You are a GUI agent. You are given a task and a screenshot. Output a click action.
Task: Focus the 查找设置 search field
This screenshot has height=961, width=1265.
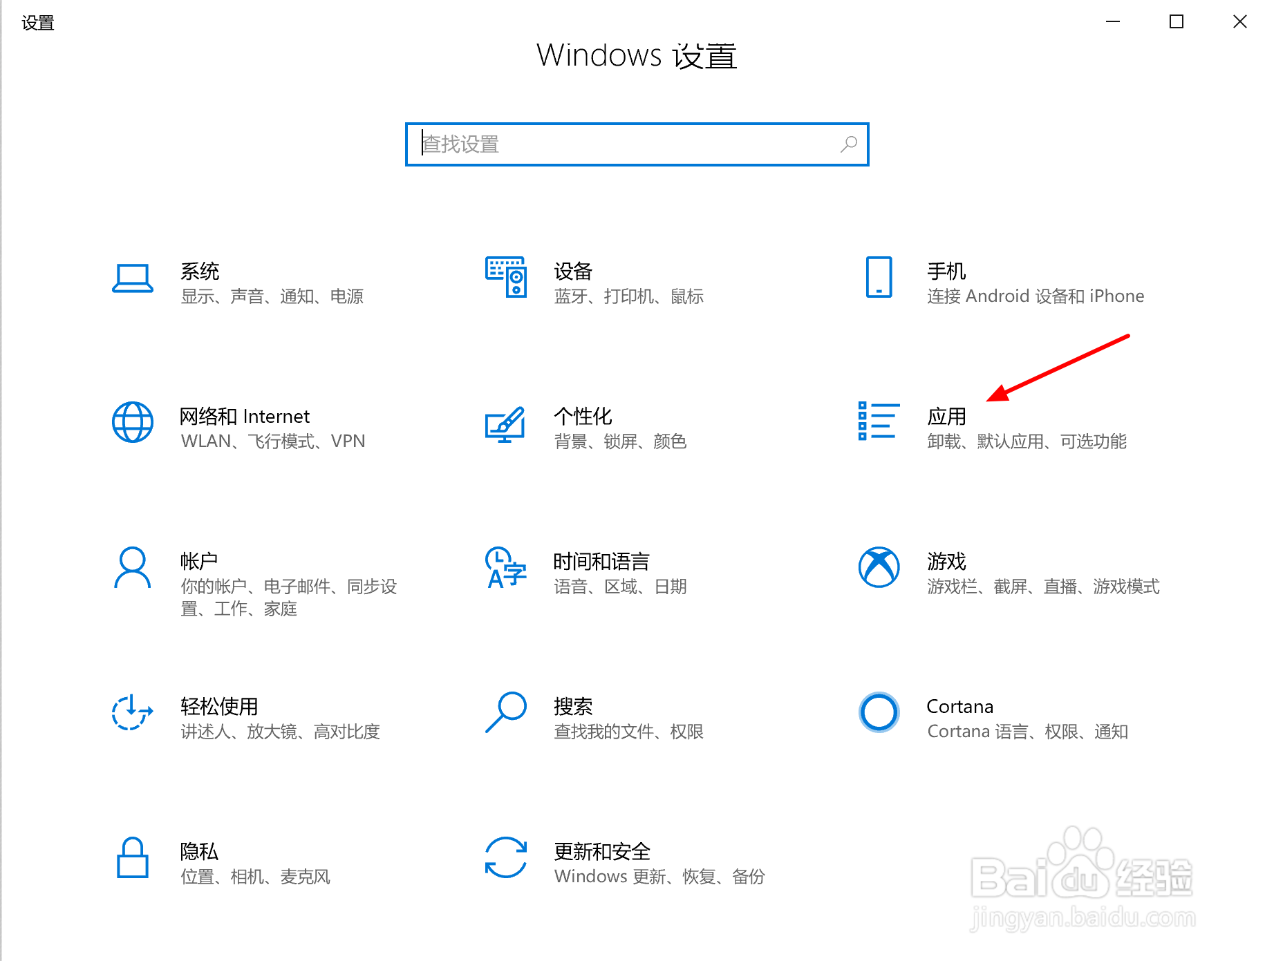[637, 144]
